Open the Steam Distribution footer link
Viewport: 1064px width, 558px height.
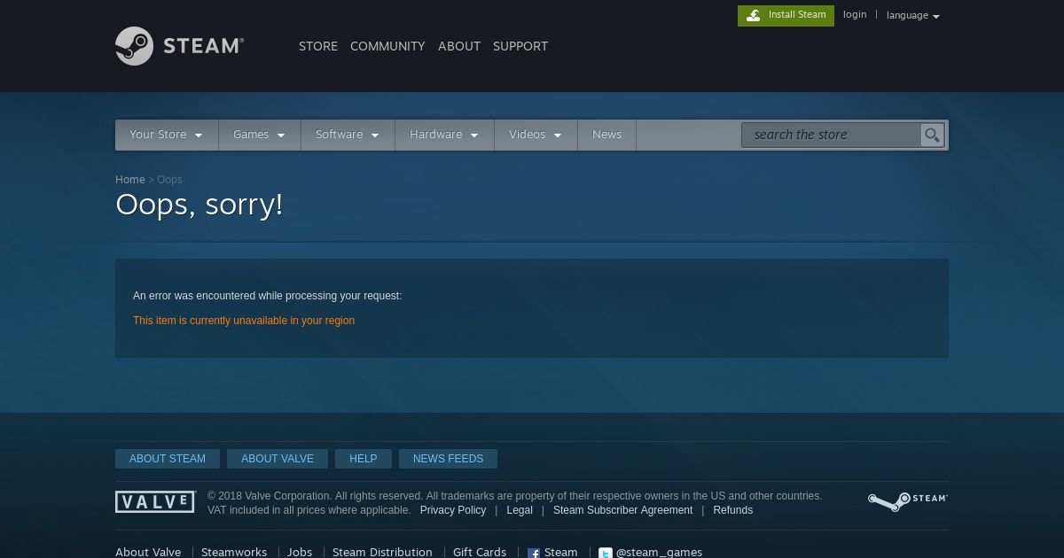[x=382, y=552]
